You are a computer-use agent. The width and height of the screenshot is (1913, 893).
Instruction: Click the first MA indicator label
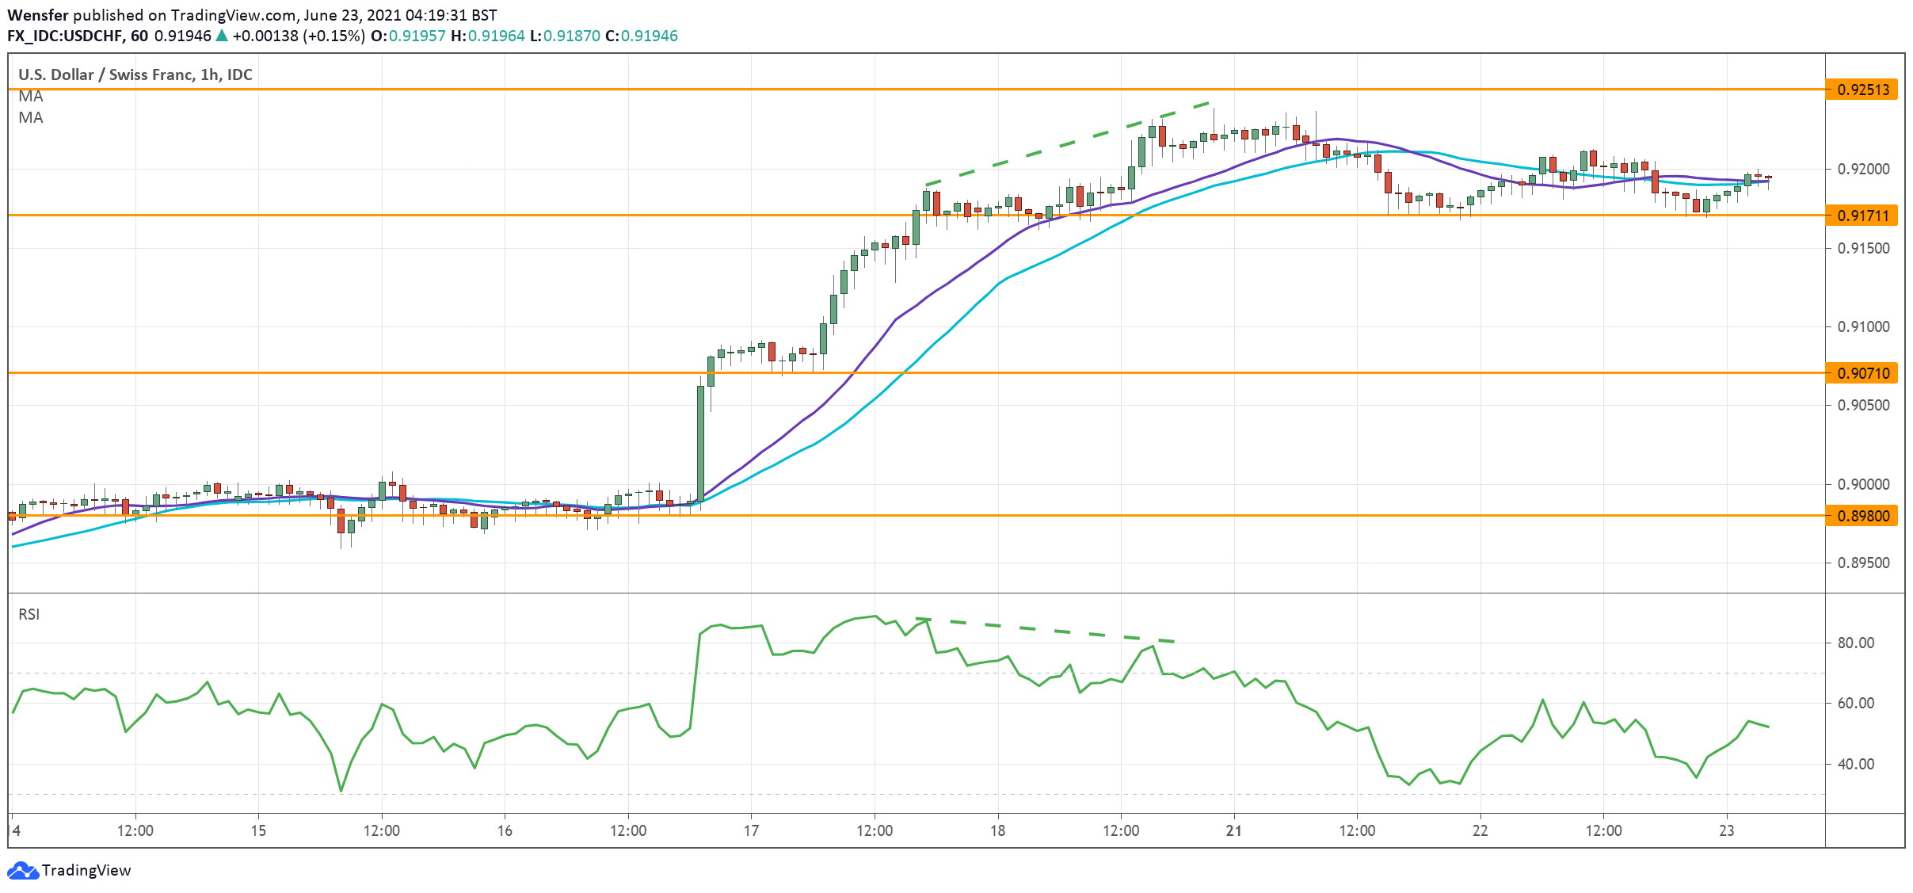[x=31, y=97]
